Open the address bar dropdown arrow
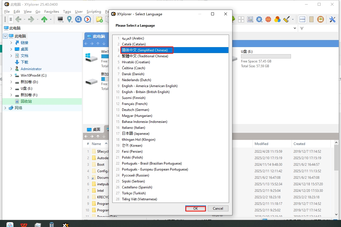 coord(295,28)
